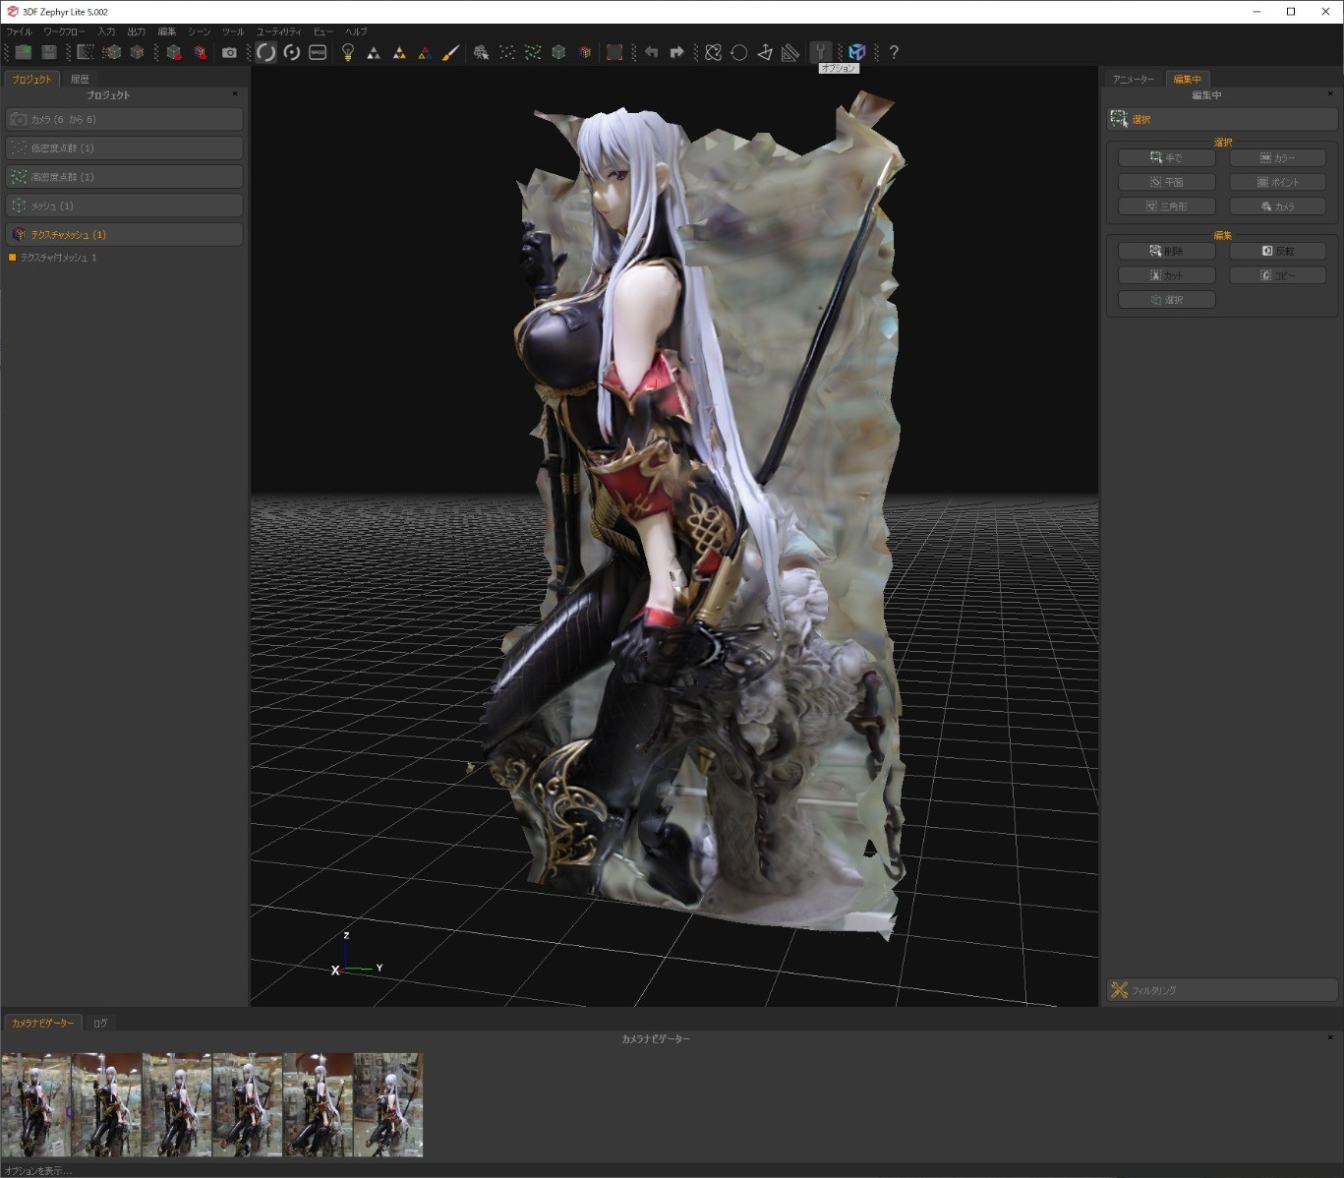Click the multicolor triangles toolbar icon

click(425, 52)
